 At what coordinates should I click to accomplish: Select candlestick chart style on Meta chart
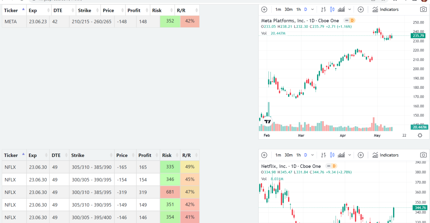click(x=333, y=10)
